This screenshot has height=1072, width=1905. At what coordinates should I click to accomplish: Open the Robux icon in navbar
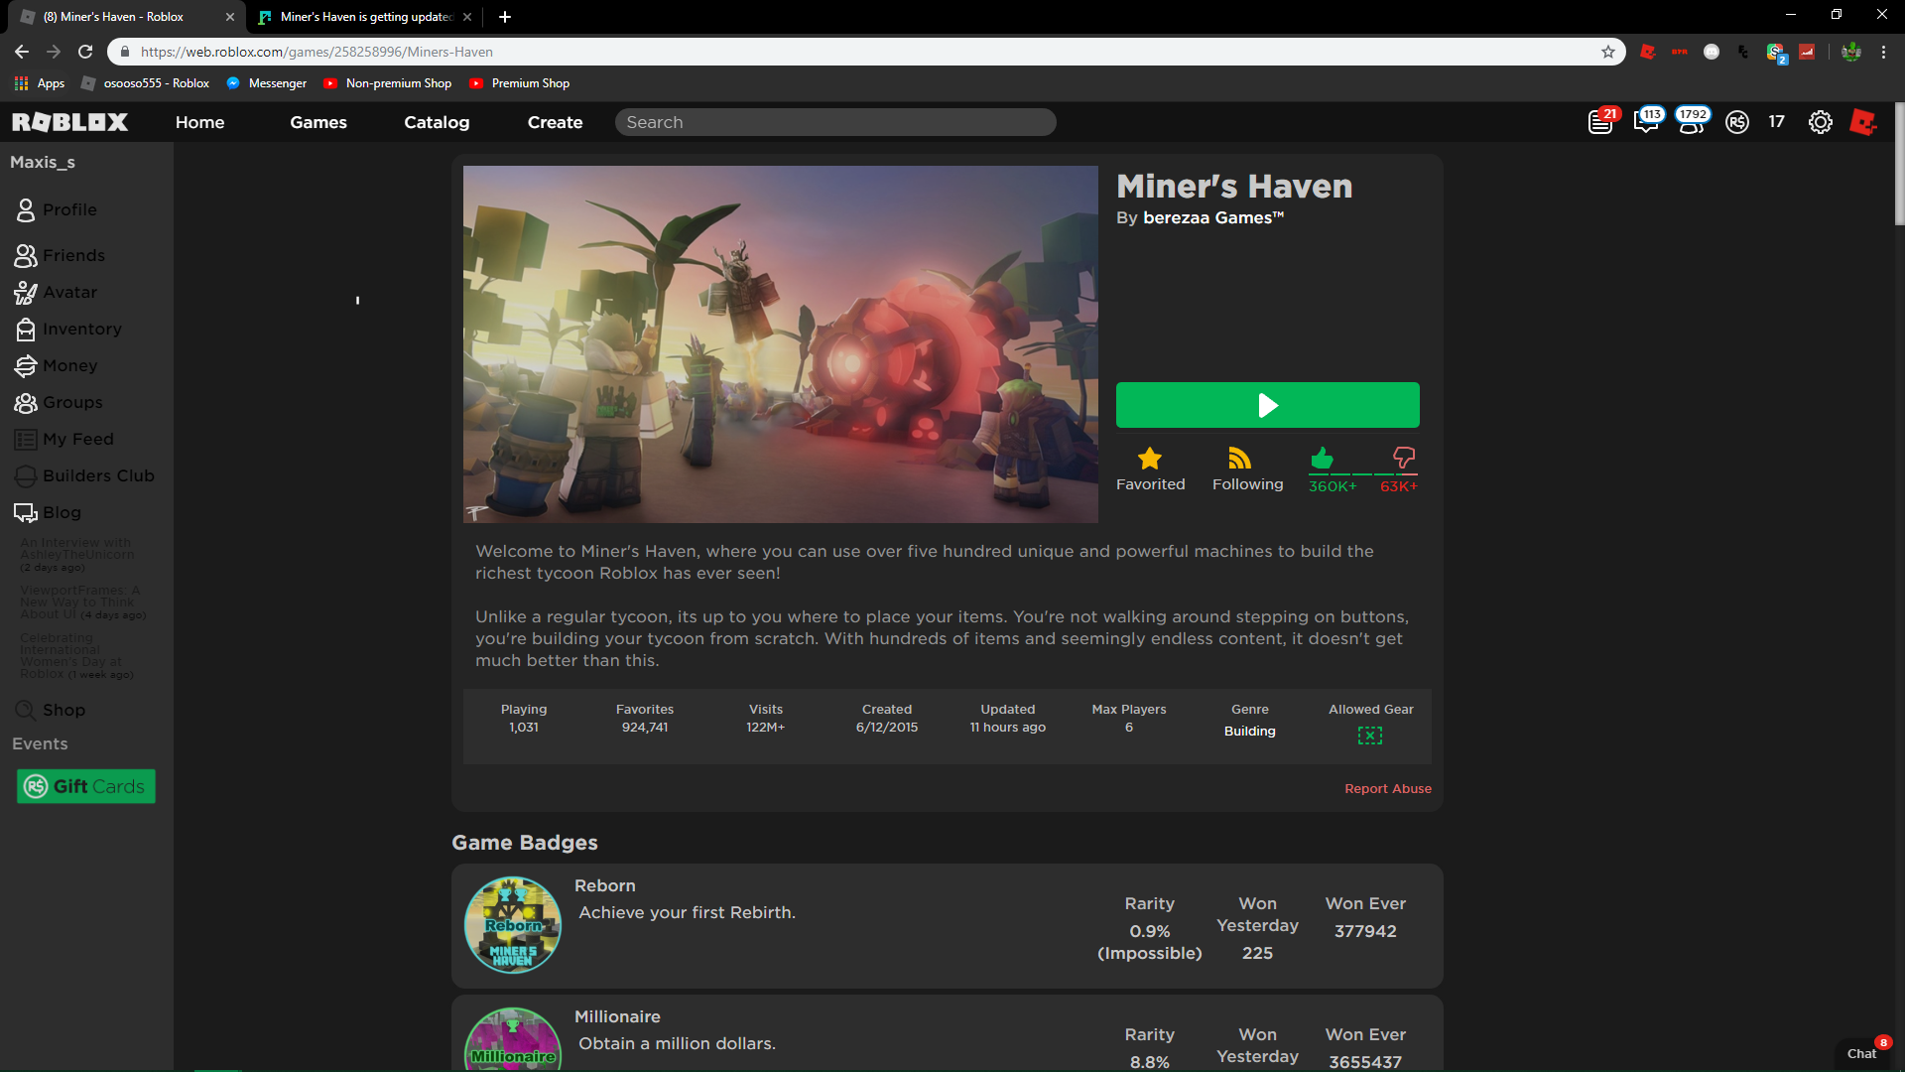tap(1737, 122)
